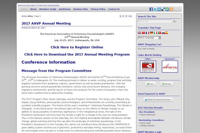
Task: Translate page using the Spanish flag
Action: (x=166, y=33)
